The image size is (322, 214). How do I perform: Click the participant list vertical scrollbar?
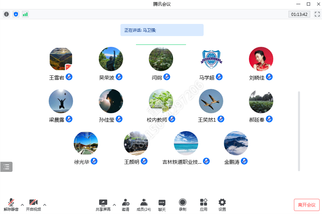click(x=299, y=131)
